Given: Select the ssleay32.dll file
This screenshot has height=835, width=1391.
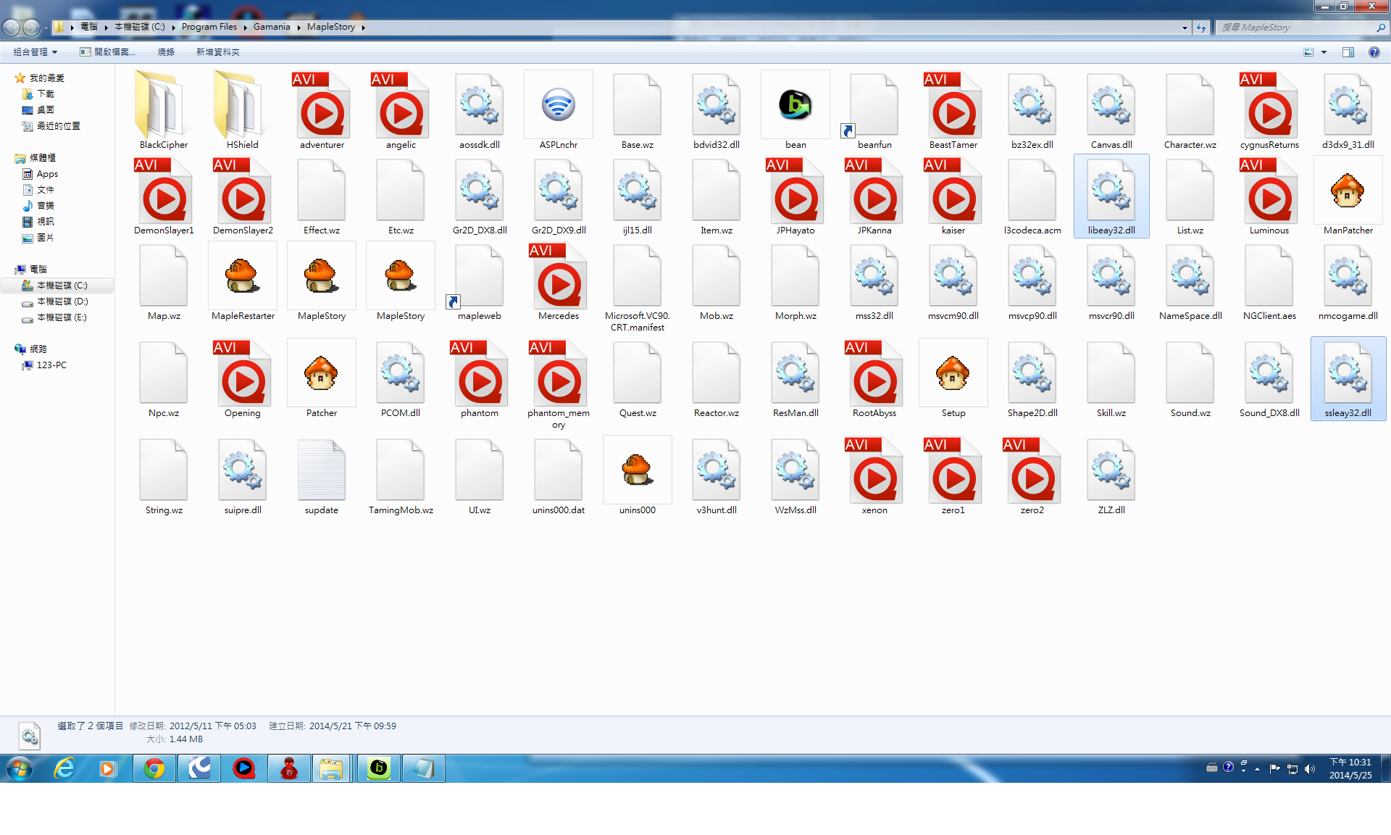Looking at the screenshot, I should click(x=1348, y=378).
